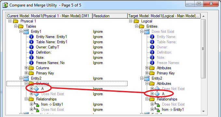Expand left Primary Key folder

click(26, 73)
